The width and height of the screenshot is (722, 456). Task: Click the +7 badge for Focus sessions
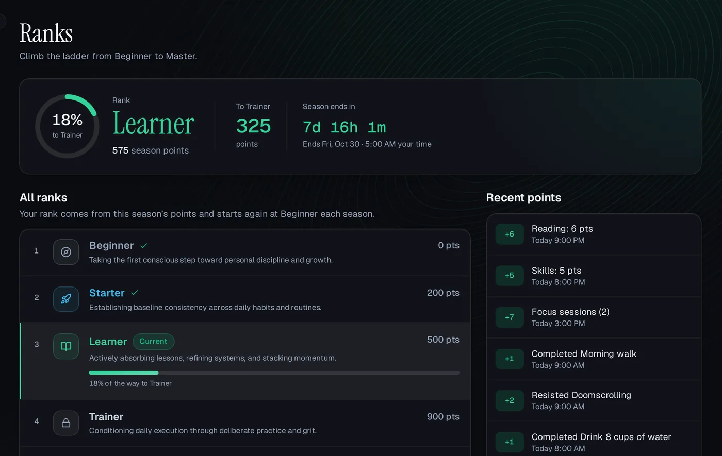tap(510, 317)
